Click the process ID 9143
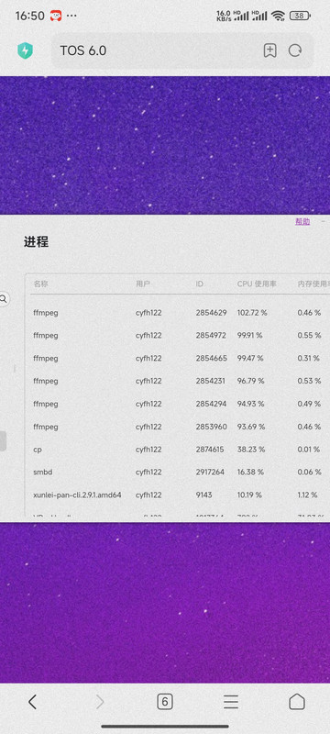This screenshot has height=734, width=330. (x=203, y=495)
